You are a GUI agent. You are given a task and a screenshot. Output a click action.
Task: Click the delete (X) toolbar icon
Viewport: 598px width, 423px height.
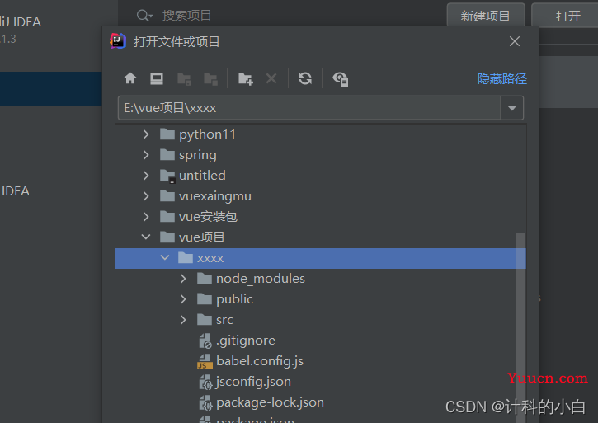click(x=271, y=78)
